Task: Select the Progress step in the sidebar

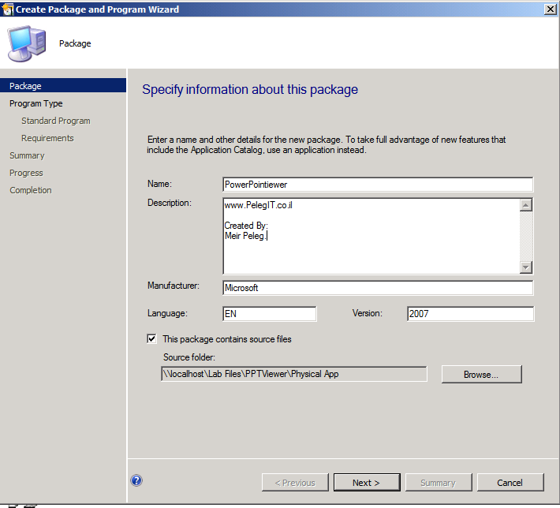Action: pos(26,173)
